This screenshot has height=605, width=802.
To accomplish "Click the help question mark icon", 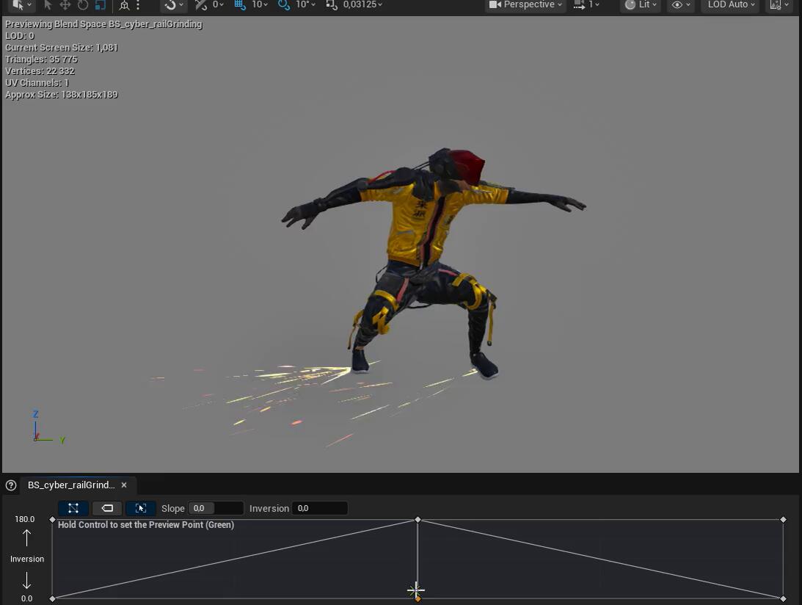I will coord(11,485).
